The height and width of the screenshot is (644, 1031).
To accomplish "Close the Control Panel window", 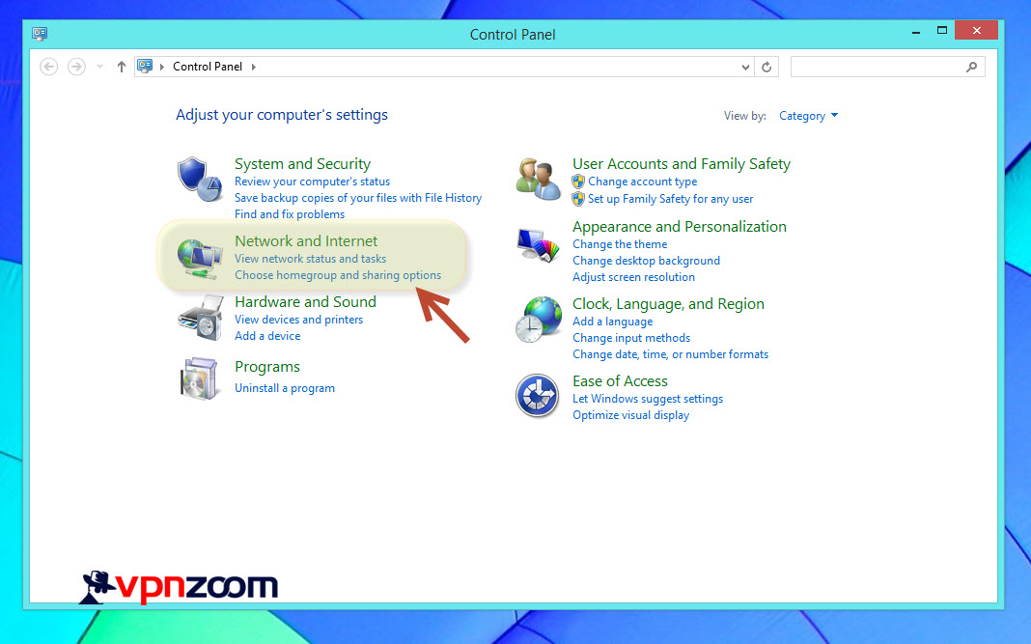I will click(x=976, y=30).
